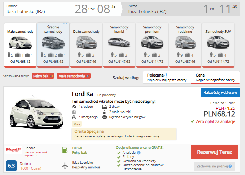The height and width of the screenshot is (175, 245).
Task: Select the Małe samochody category
Action: [20, 45]
